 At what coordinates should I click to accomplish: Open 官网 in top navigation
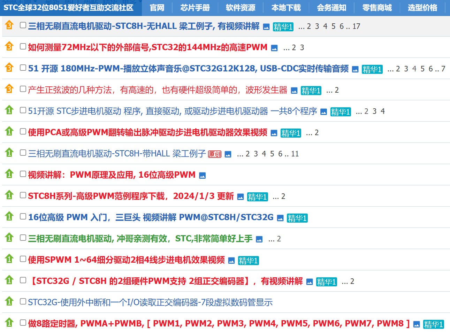pos(157,8)
